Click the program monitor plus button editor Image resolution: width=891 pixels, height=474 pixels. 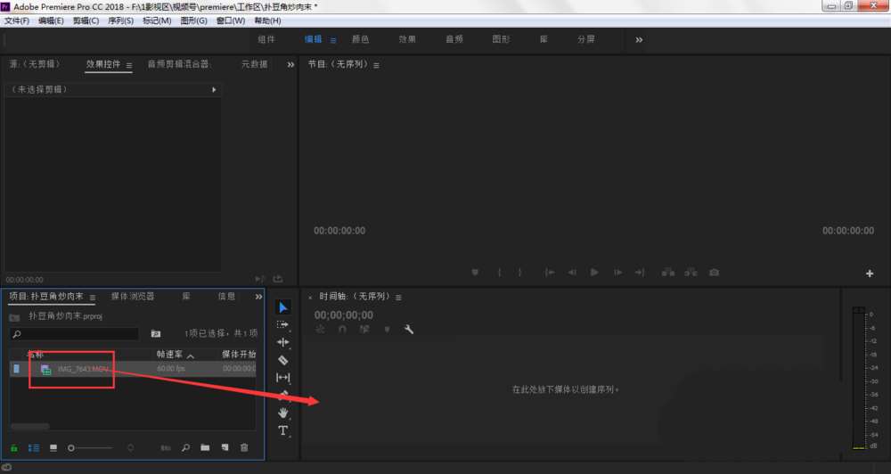pyautogui.click(x=870, y=274)
